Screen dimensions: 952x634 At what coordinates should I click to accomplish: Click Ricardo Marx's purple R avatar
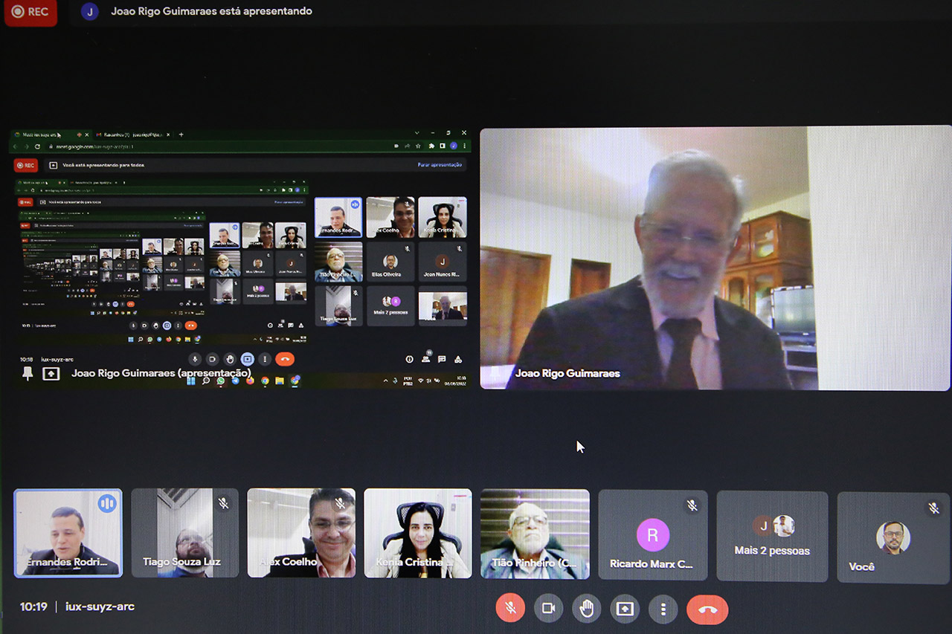[652, 535]
